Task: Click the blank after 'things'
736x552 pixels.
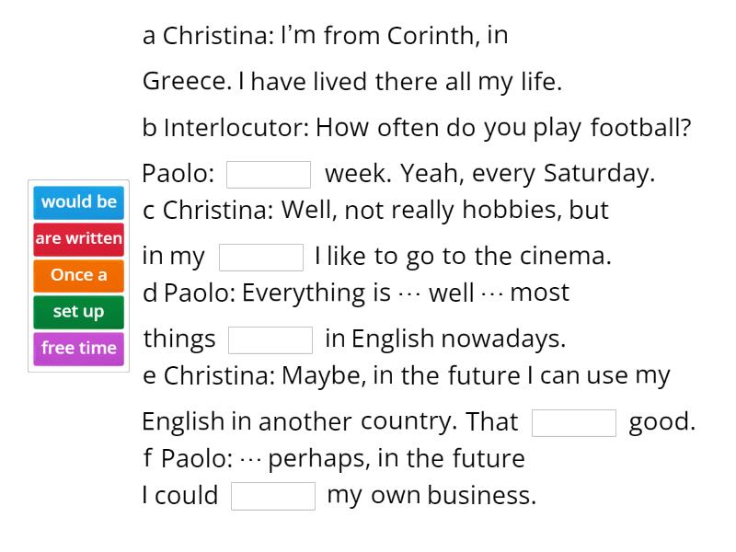Action: [x=270, y=339]
